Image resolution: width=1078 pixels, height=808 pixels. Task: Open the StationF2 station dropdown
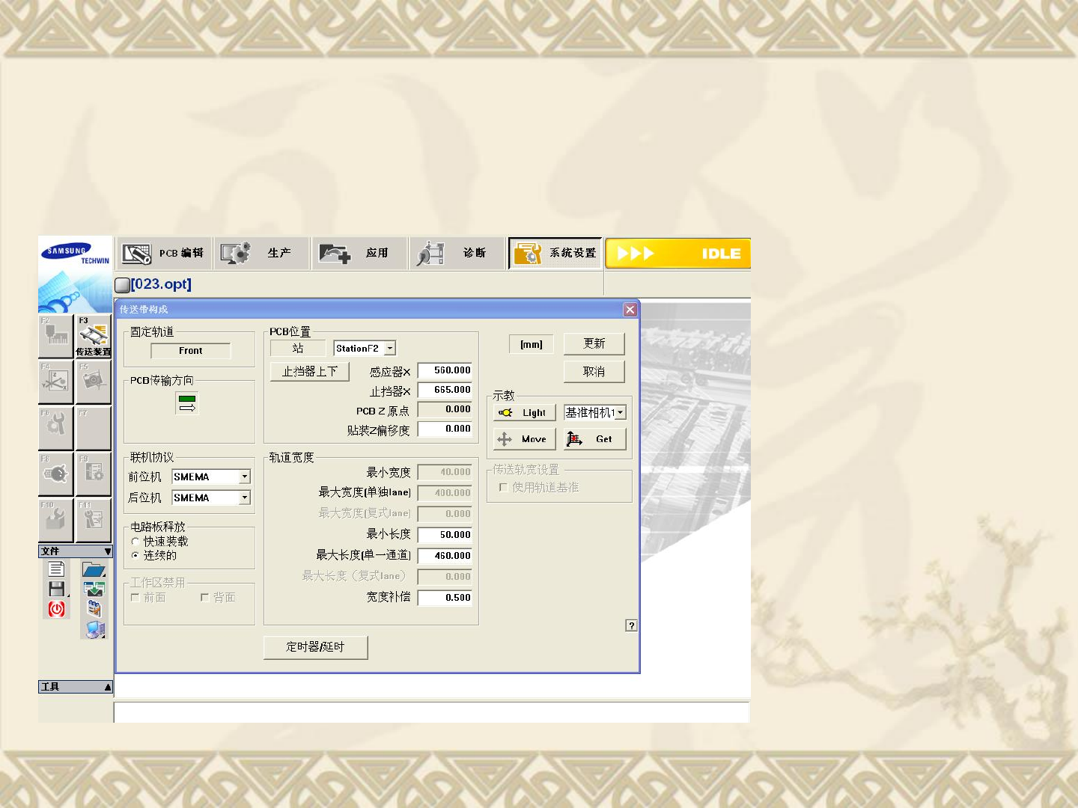tap(390, 349)
